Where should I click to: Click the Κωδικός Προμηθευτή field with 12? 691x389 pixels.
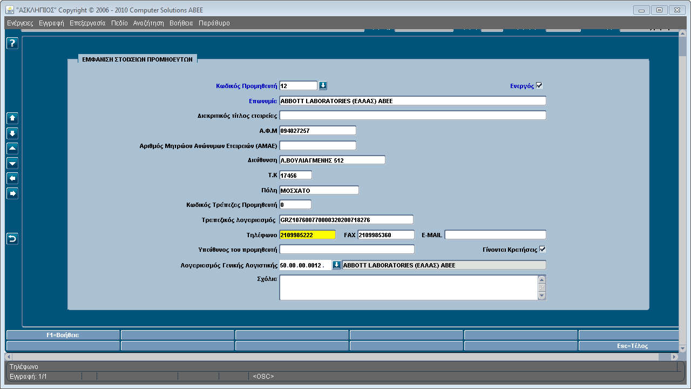(298, 85)
